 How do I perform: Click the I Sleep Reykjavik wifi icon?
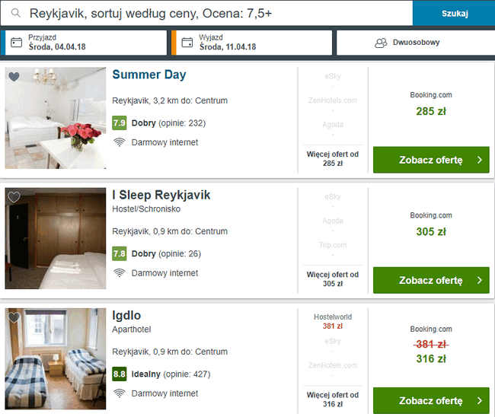tap(120, 273)
